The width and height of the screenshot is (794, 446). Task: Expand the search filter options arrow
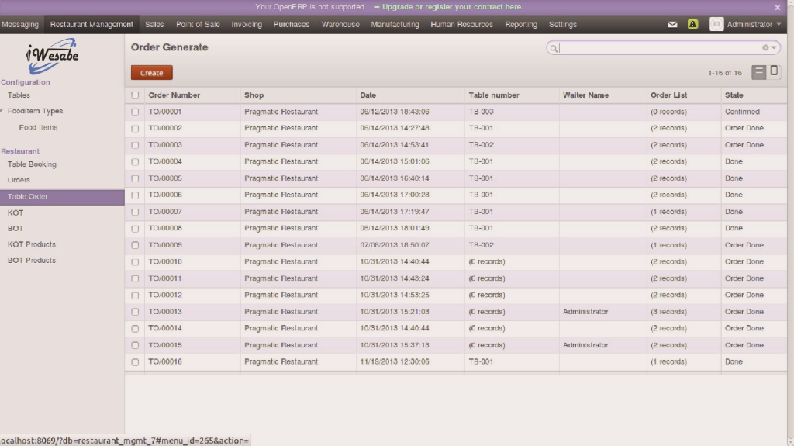coord(774,48)
